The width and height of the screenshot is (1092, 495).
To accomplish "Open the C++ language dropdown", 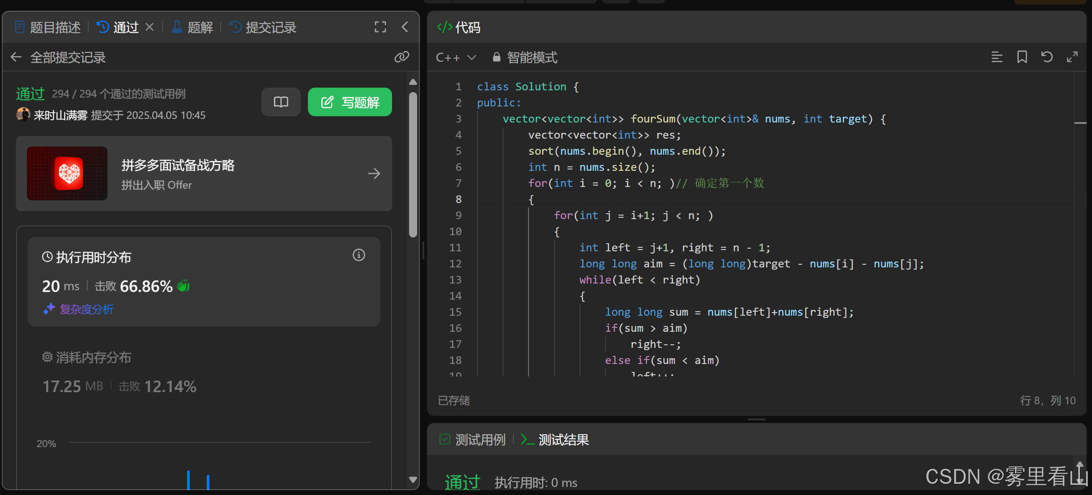I will click(456, 58).
